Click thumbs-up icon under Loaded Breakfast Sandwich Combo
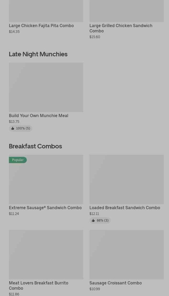The image size is (169, 296). [x=93, y=220]
